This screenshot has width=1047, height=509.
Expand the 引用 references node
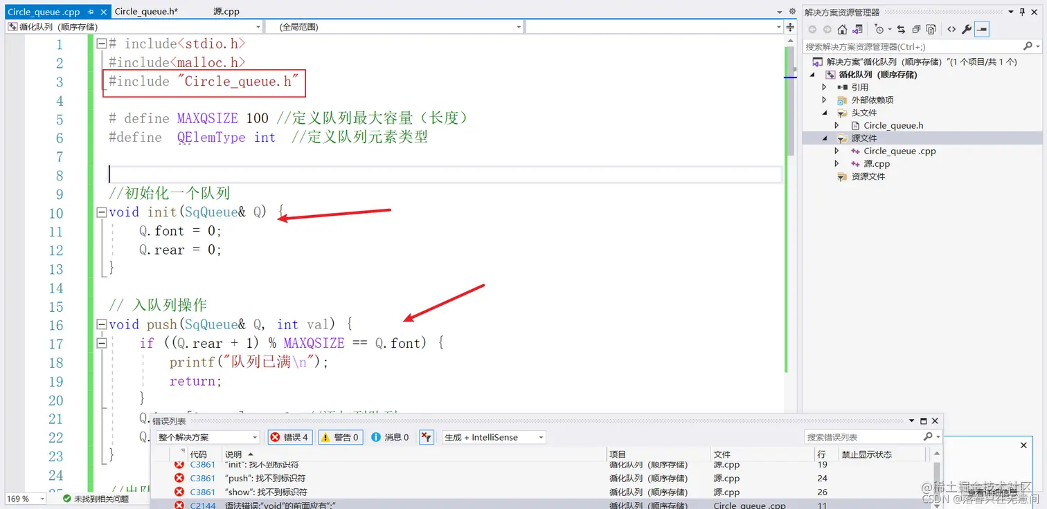[824, 87]
